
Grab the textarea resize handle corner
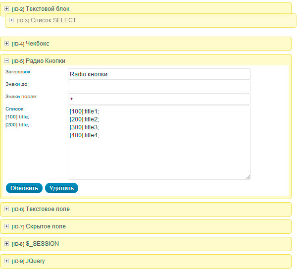coord(248,177)
